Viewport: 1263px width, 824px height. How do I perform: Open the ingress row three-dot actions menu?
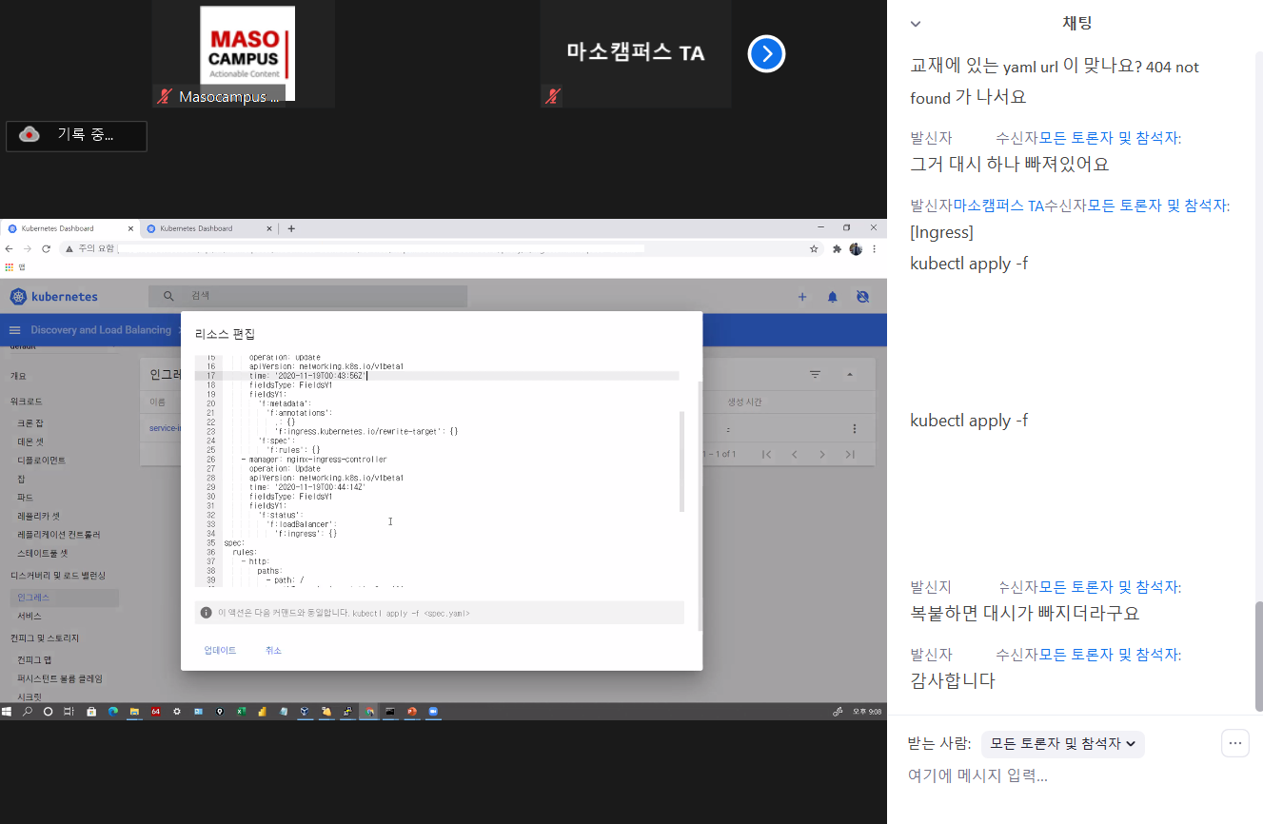click(x=854, y=429)
